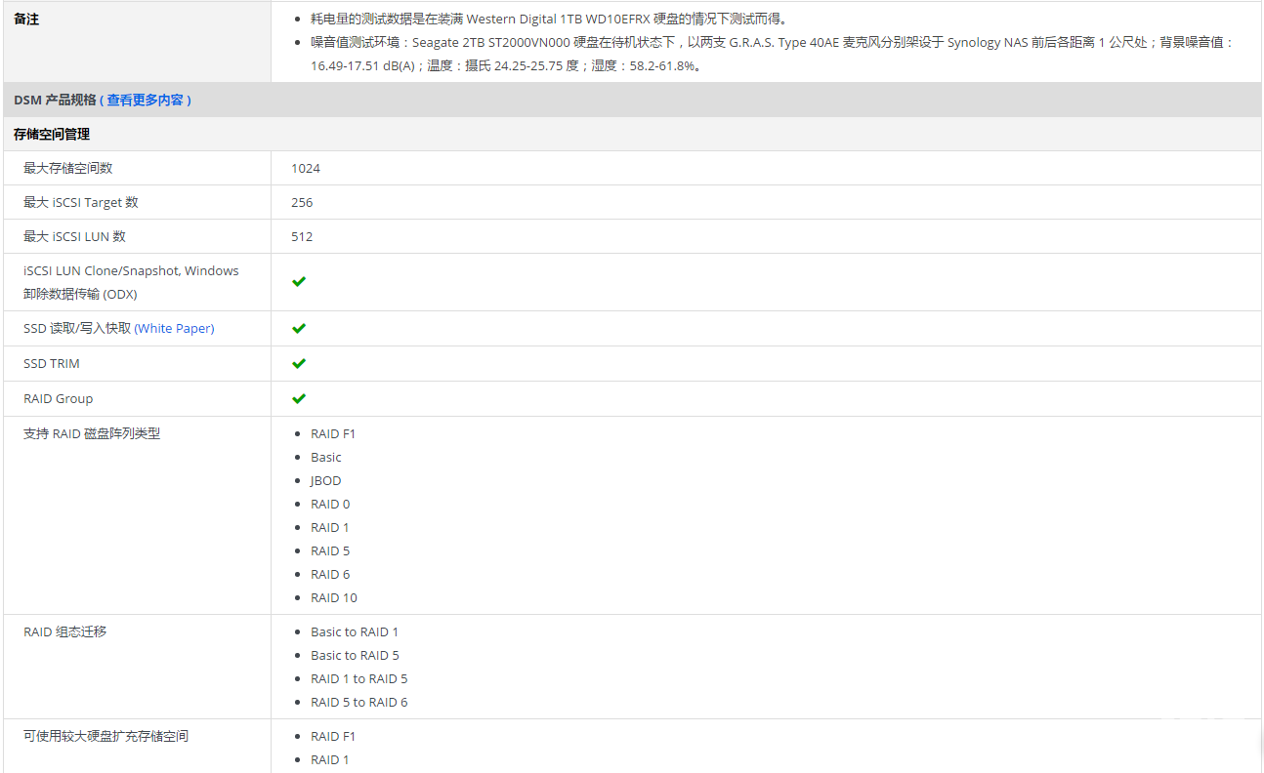
Task: Select the 1024 value for 最大存储空间数
Action: click(x=306, y=168)
